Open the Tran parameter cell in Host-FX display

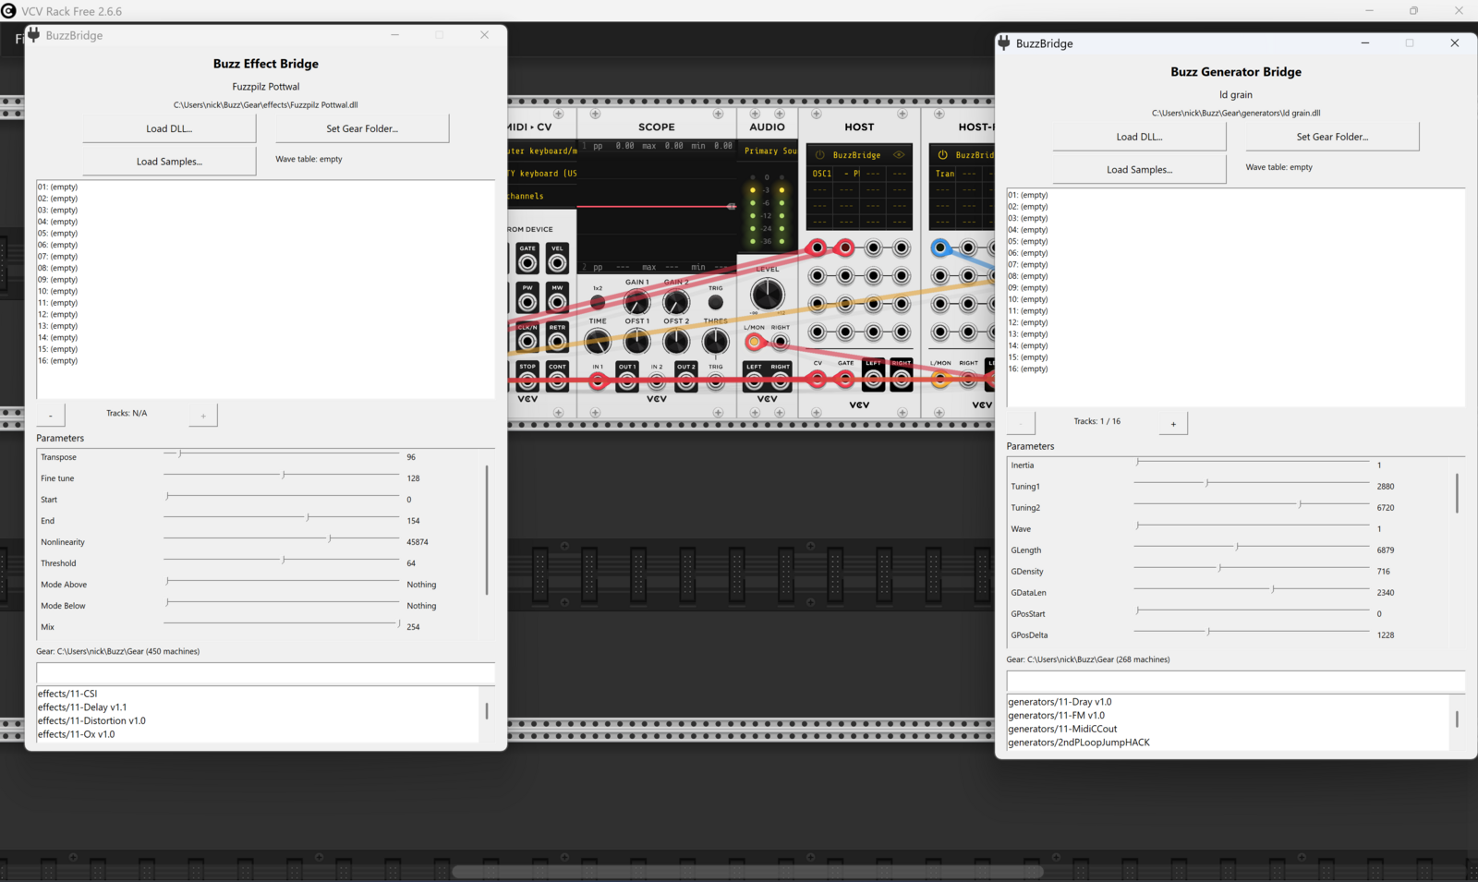(x=944, y=174)
